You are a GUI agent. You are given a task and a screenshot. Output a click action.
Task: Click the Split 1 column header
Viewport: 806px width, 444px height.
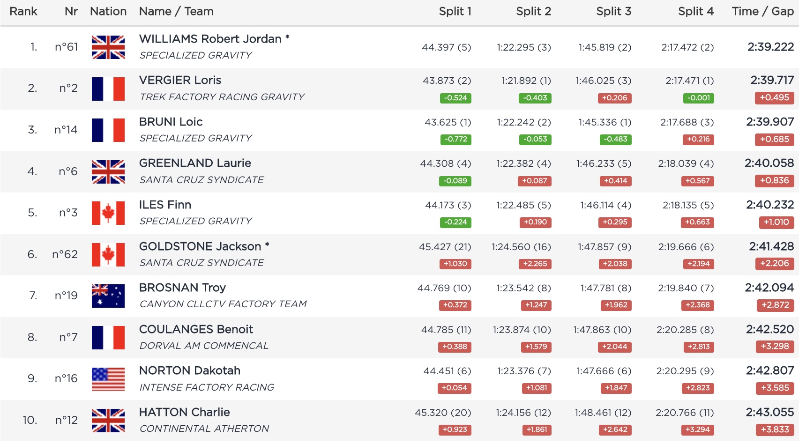455,12
